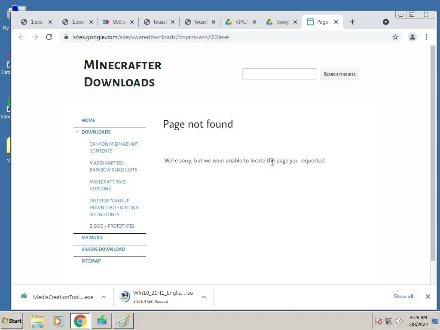The height and width of the screenshot is (330, 440).
Task: Close the VIRUS Google Drive tab
Action: click(254, 22)
